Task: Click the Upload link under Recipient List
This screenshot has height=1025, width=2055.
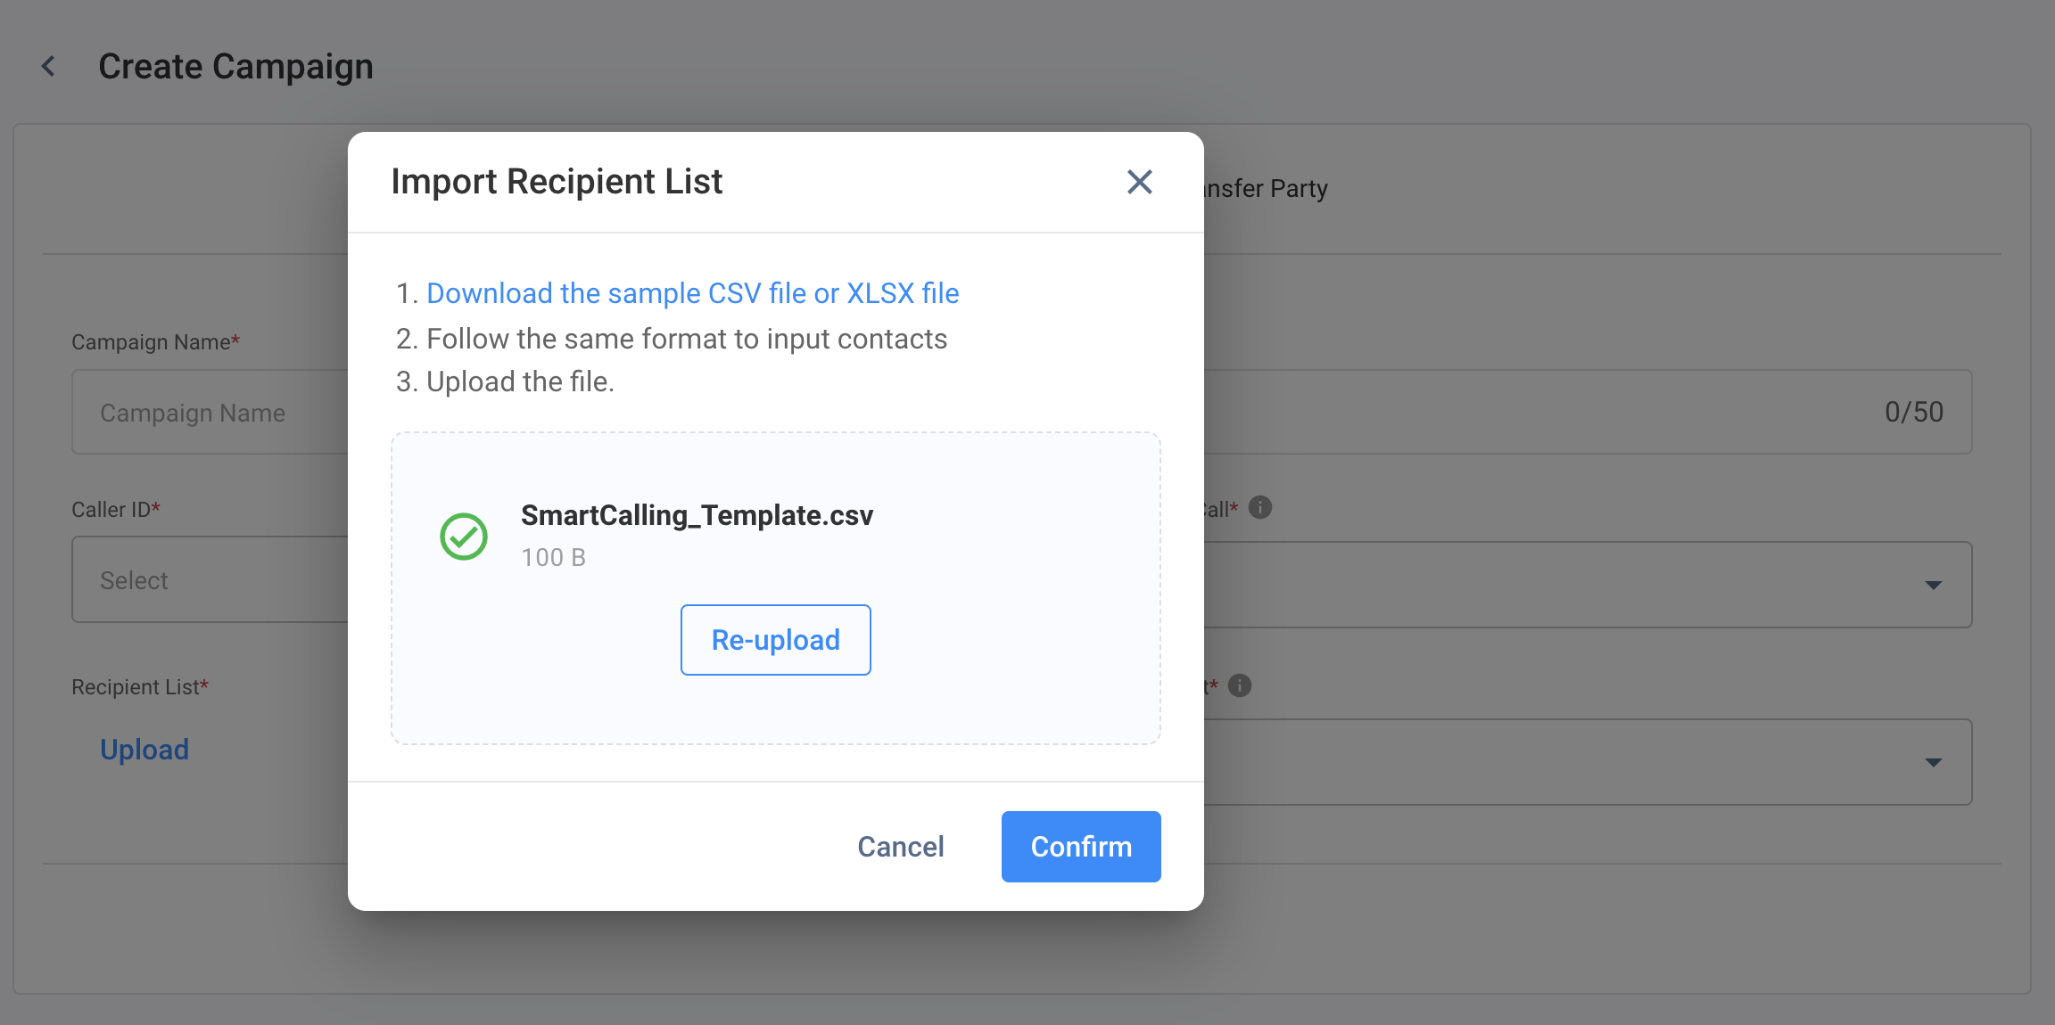Action: point(144,750)
